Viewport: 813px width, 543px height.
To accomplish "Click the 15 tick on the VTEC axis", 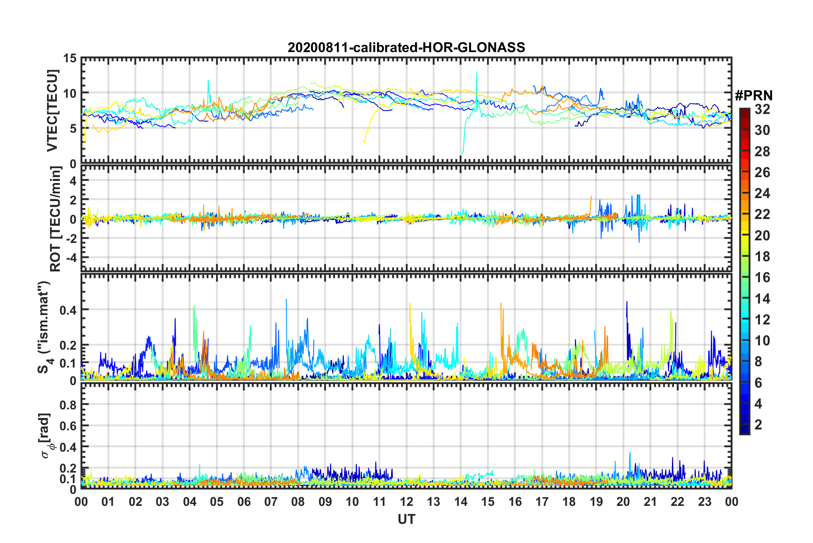I will [69, 58].
